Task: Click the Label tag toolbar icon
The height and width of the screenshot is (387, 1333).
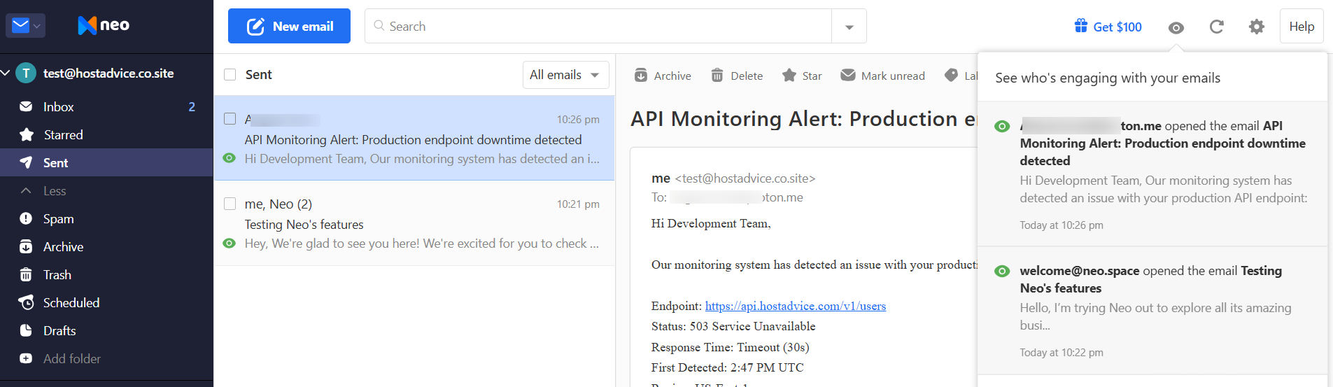Action: (951, 75)
